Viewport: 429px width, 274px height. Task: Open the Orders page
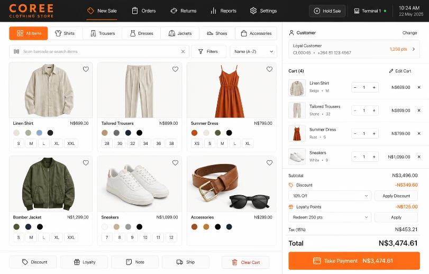(144, 11)
